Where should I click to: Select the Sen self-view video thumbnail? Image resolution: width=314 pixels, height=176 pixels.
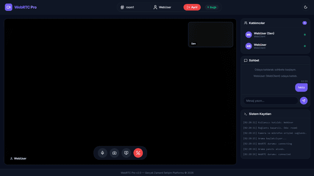[x=210, y=35]
